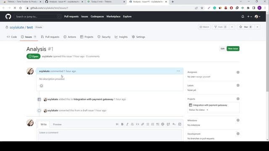The width and height of the screenshot is (269, 151).
Task: Open a new browser tab
Action: (x=173, y=2)
